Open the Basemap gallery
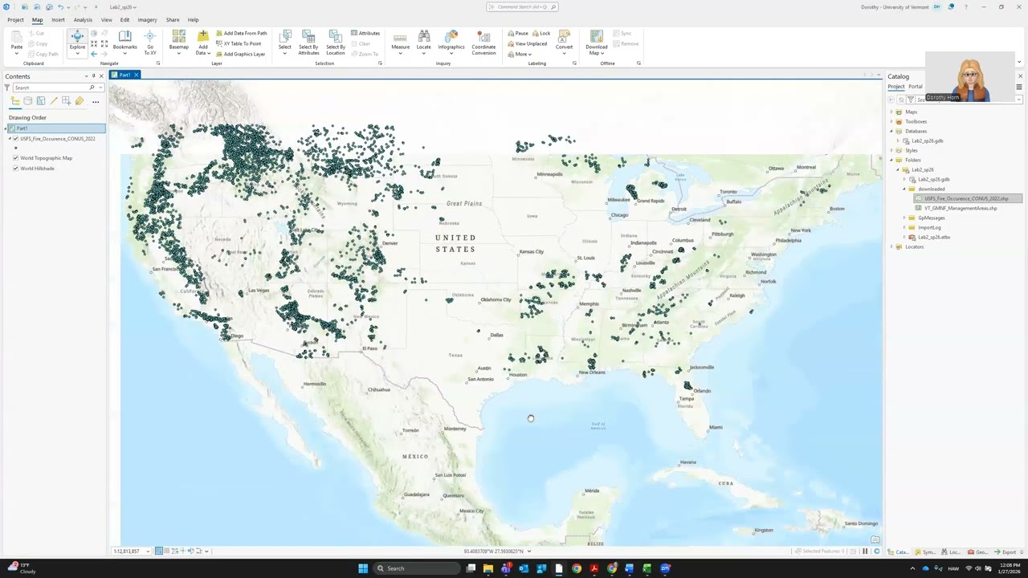 pos(179,43)
